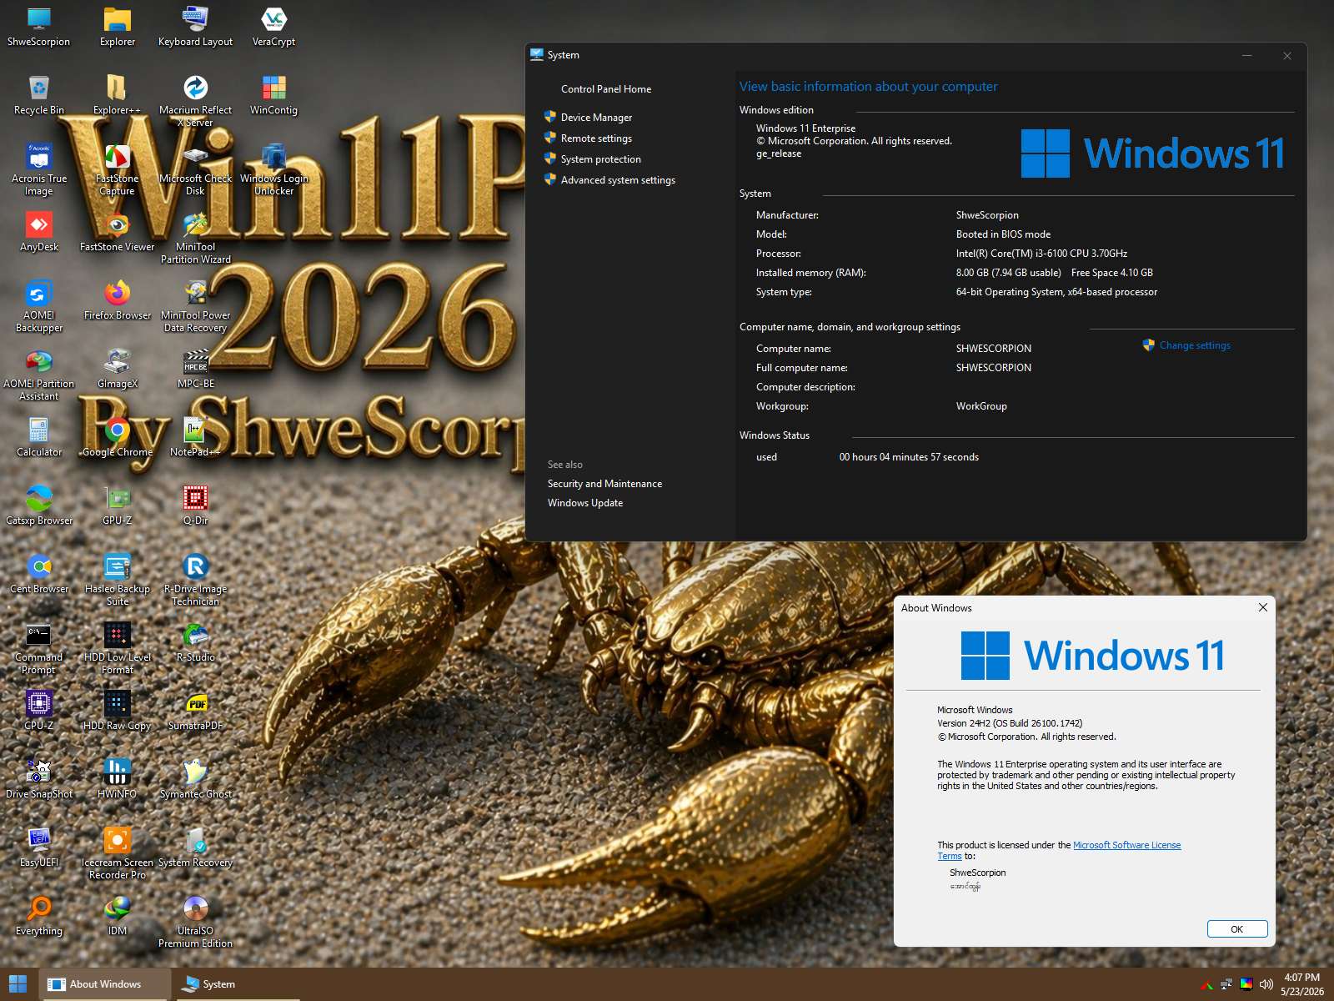Launch the Everything search tool icon
Viewport: 1334px width, 1001px height.
pos(39,917)
